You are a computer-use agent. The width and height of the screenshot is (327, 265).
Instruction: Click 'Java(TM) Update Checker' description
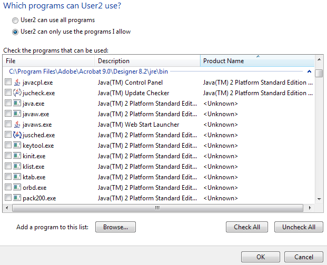133,93
